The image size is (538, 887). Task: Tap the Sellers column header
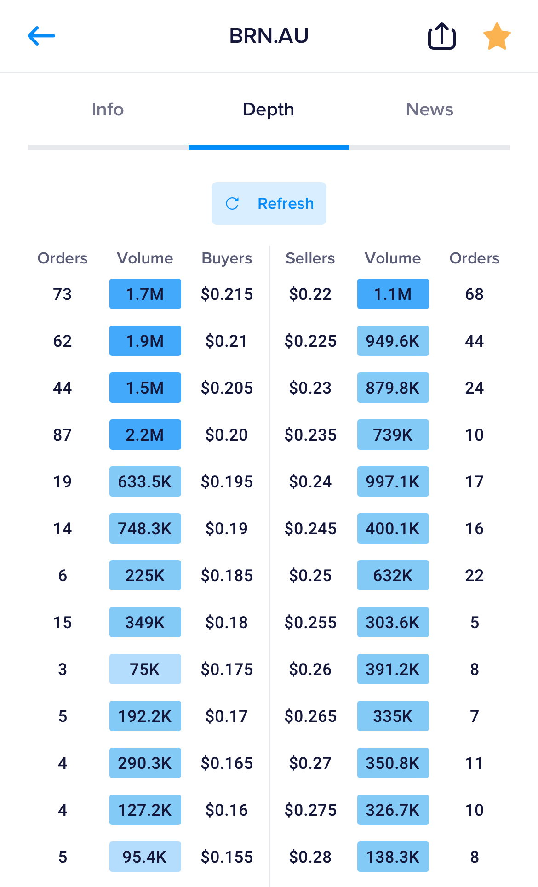tap(310, 258)
